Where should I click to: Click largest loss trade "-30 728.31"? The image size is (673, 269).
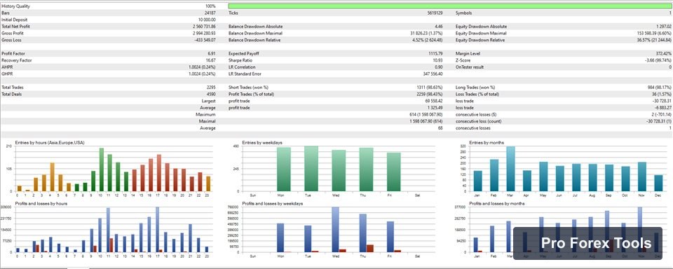click(662, 101)
